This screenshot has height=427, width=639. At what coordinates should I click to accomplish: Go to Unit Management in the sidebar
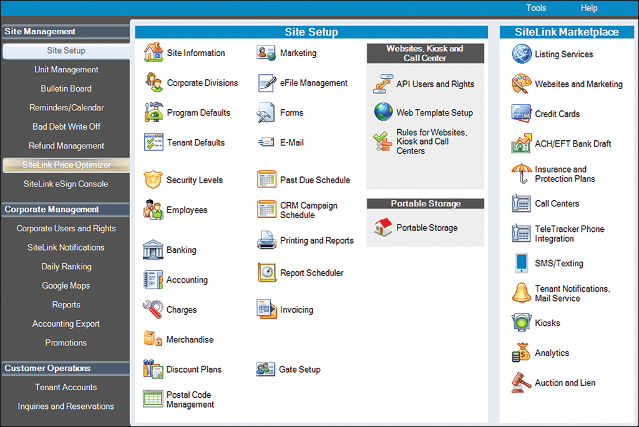pyautogui.click(x=65, y=69)
